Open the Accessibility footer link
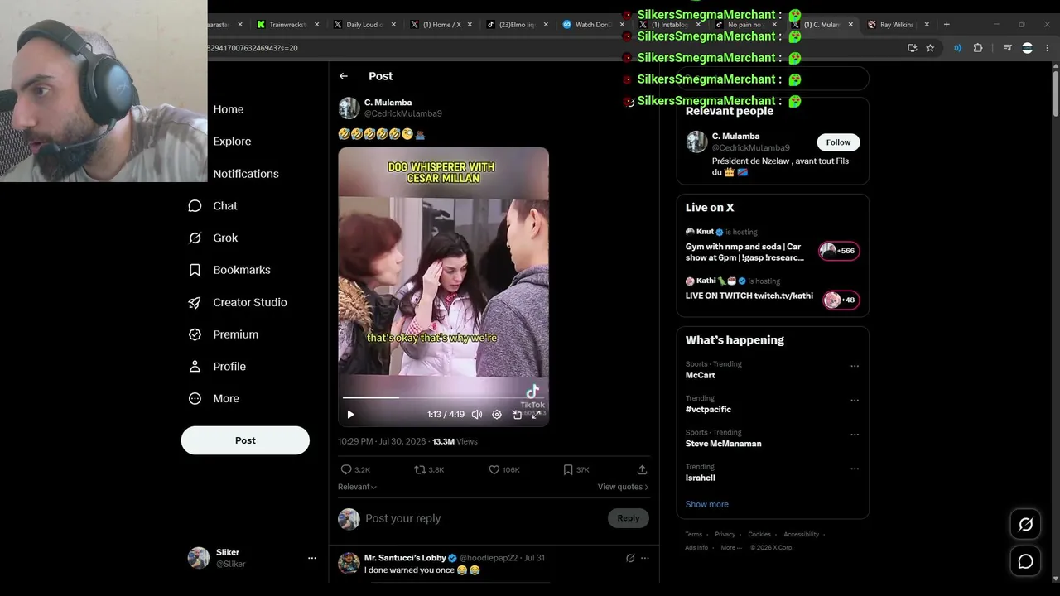 click(x=802, y=535)
